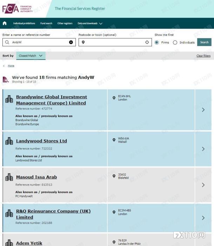Open the Fund search menu item
The height and width of the screenshot is (246, 214).
coord(46,24)
